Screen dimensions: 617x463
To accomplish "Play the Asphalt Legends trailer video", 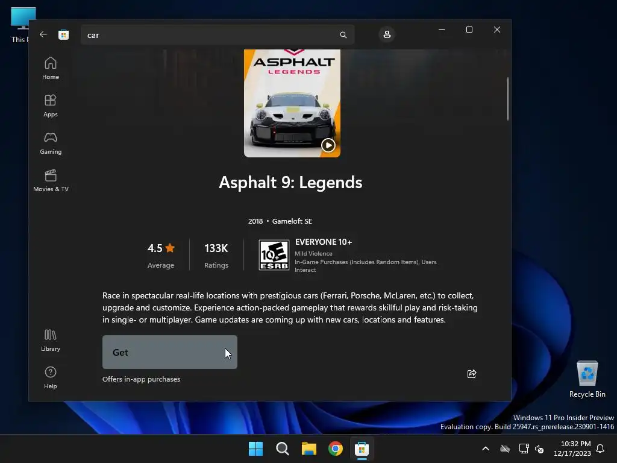I will point(328,145).
